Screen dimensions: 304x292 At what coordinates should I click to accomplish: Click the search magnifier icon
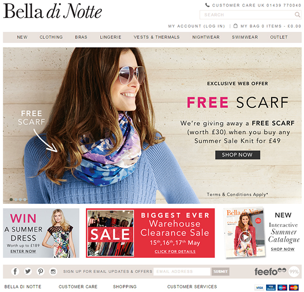pyautogui.click(x=297, y=14)
